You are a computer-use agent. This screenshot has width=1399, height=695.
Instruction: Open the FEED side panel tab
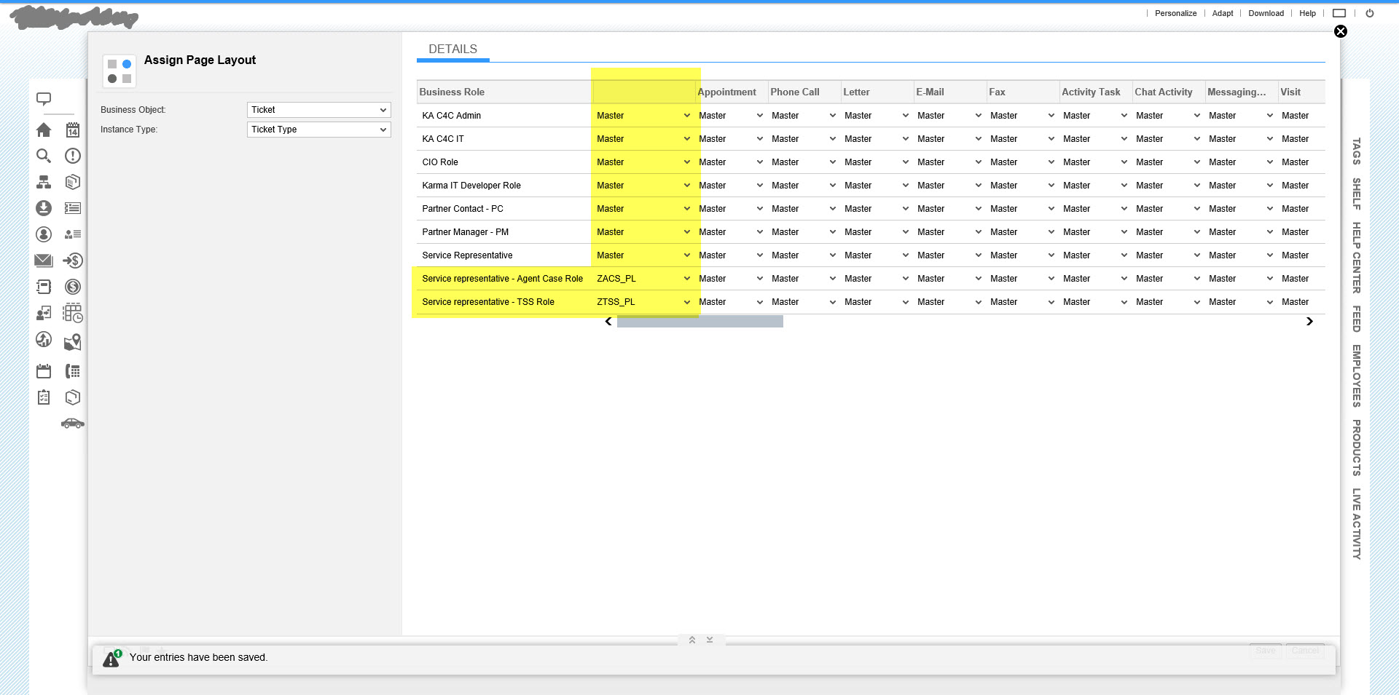tap(1356, 319)
